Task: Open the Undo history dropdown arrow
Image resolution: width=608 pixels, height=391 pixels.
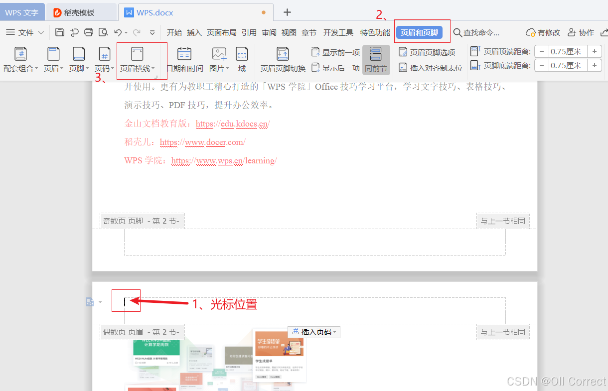Action: tap(126, 33)
